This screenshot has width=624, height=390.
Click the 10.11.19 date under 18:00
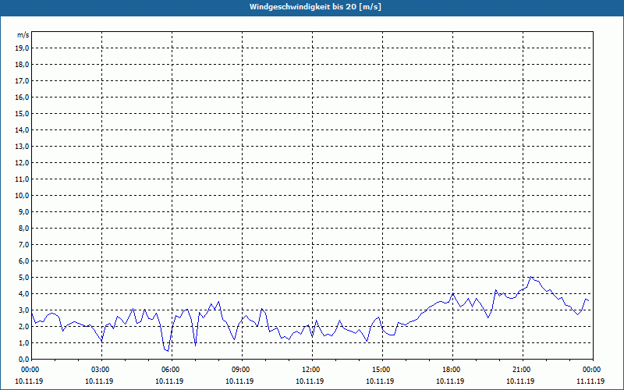(x=450, y=381)
